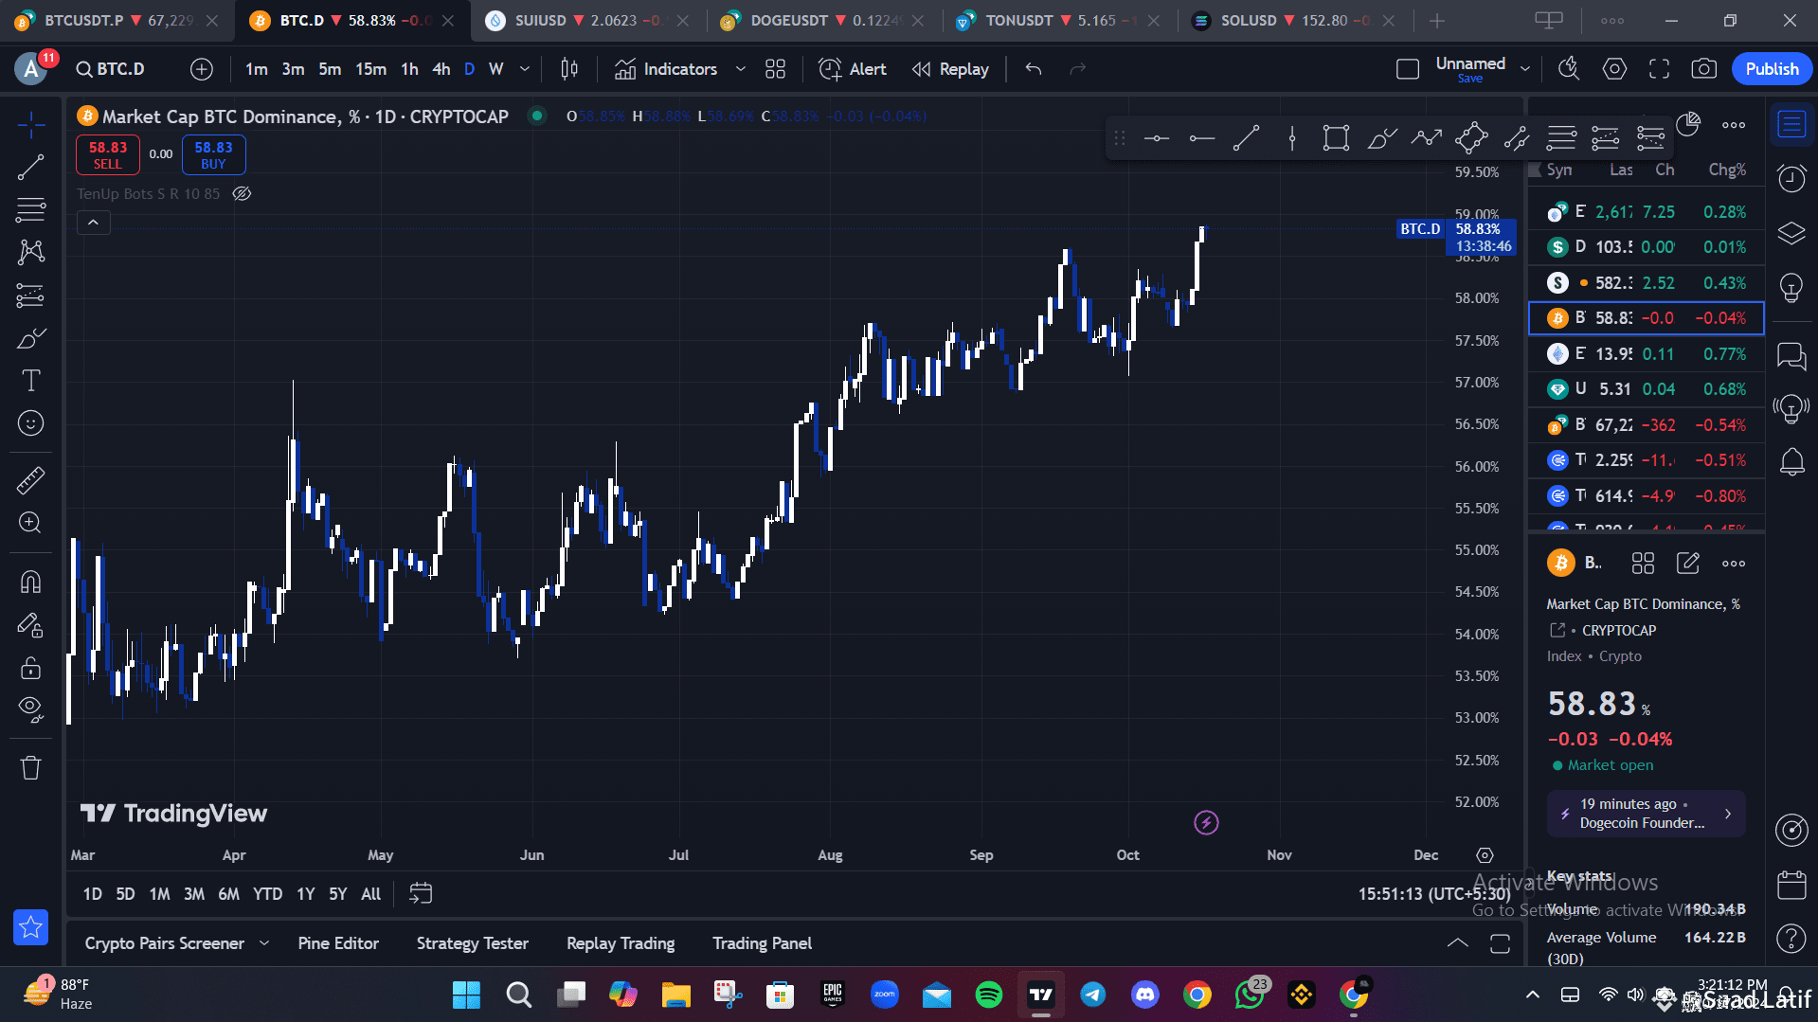The width and height of the screenshot is (1818, 1022).
Task: Switch to the 15m timeframe
Action: pyautogui.click(x=370, y=69)
